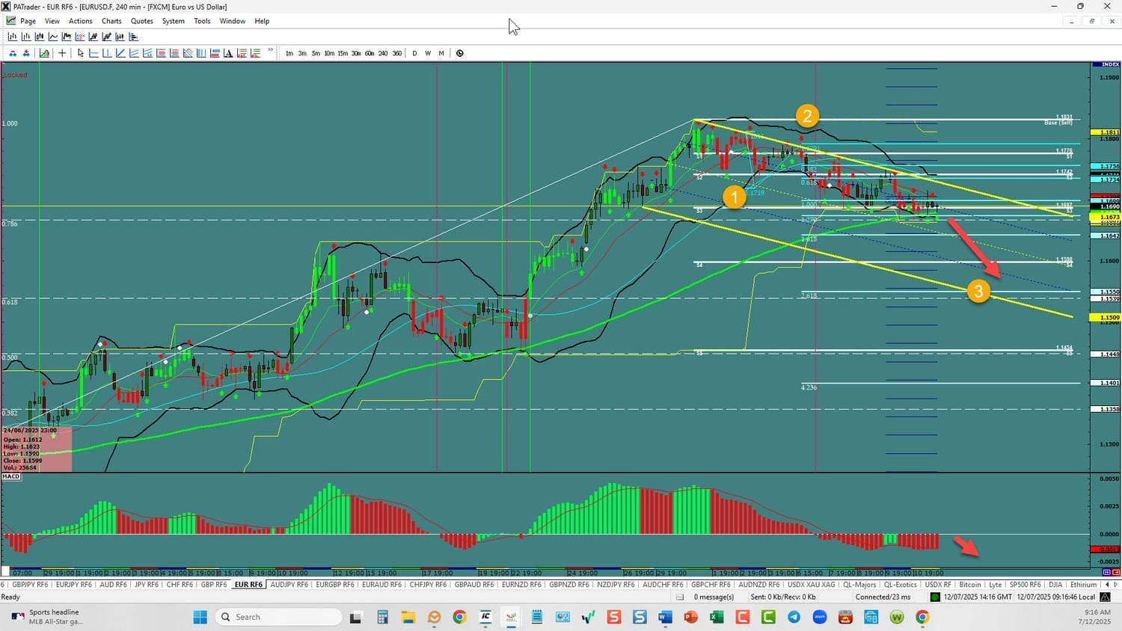Click the horizontal bars profile chart icon

tap(134, 37)
